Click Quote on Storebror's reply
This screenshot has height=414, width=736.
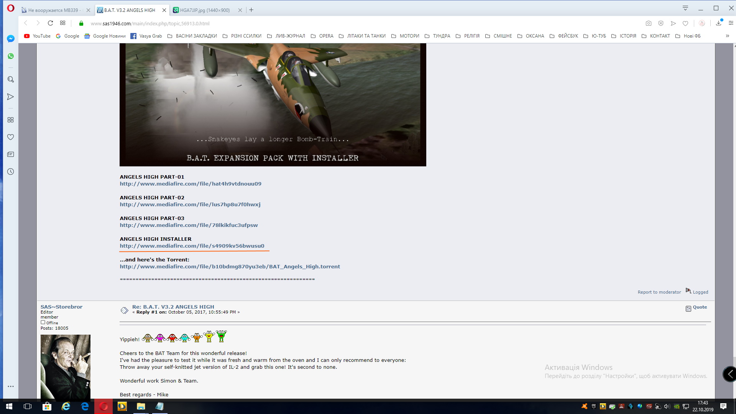pos(700,307)
